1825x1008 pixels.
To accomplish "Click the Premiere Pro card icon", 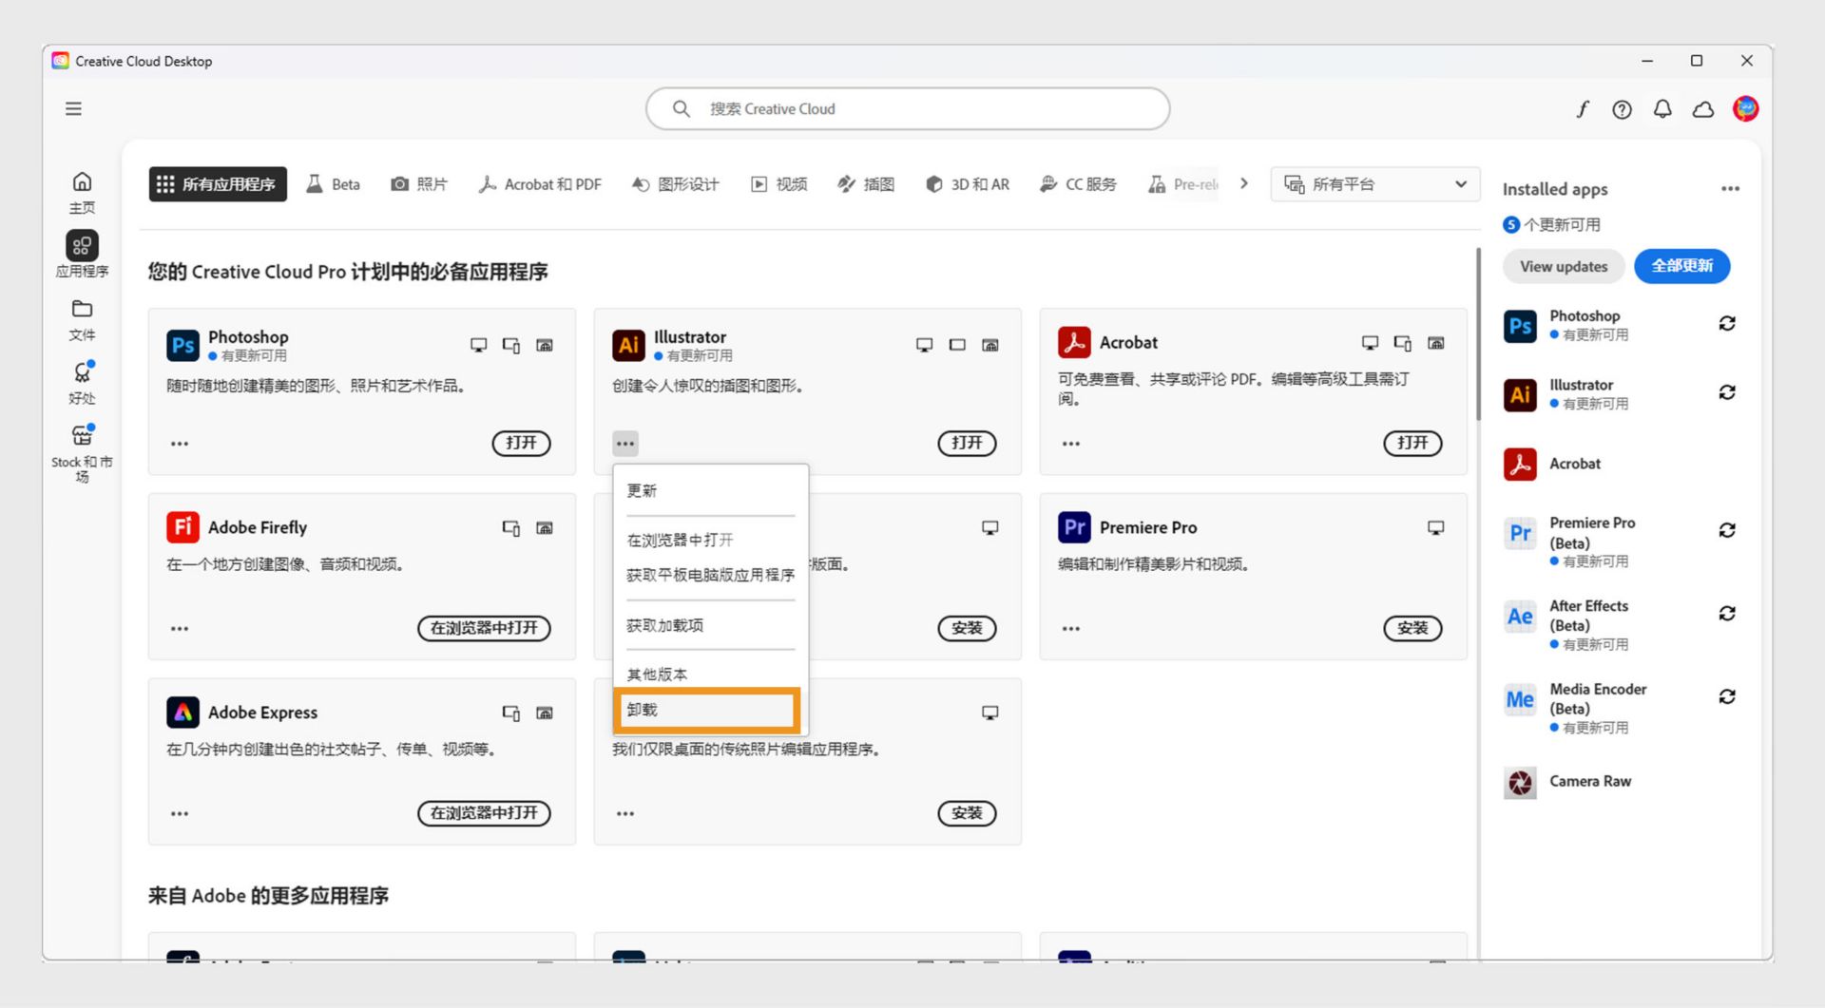I will [x=1074, y=527].
